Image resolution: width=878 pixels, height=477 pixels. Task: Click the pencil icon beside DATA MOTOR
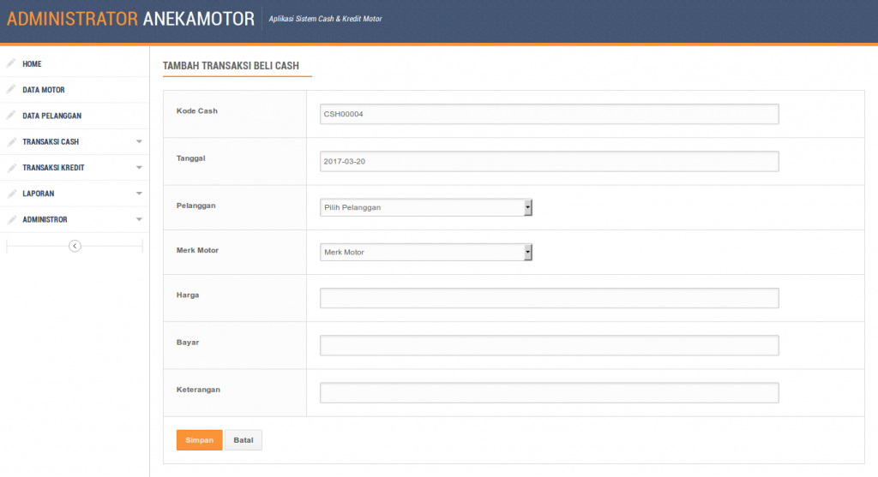(x=10, y=89)
